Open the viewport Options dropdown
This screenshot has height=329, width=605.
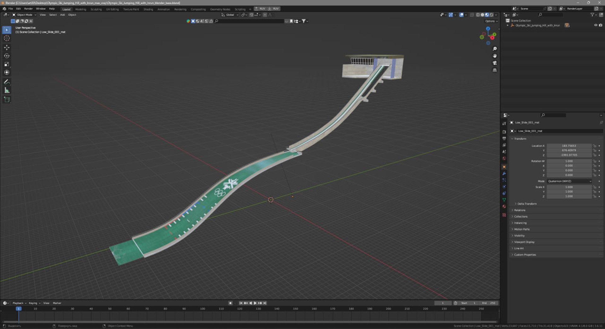[491, 21]
